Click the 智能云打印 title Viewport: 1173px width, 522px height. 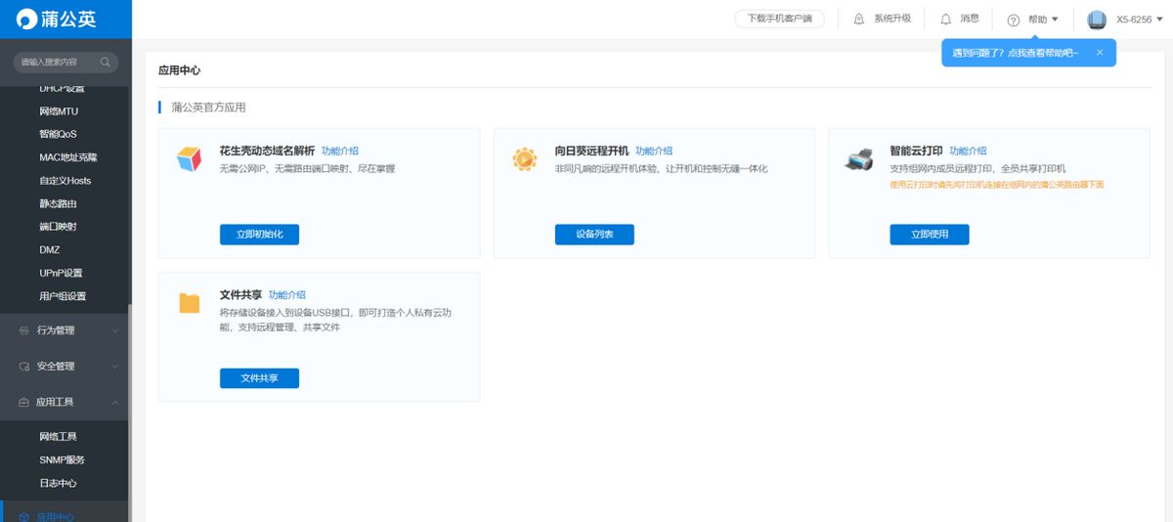916,152
